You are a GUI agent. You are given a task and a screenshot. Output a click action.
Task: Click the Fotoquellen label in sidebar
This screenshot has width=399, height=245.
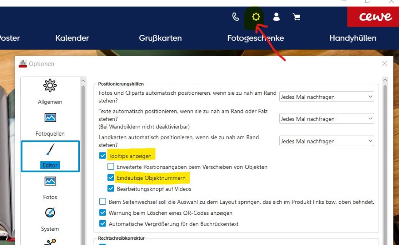click(50, 133)
